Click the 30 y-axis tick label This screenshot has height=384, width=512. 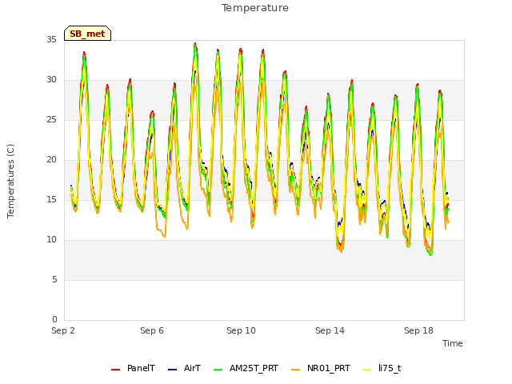click(51, 80)
